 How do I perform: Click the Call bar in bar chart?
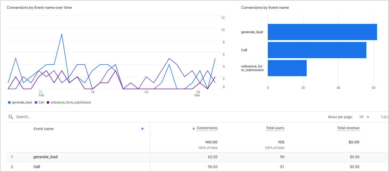[x=317, y=50]
